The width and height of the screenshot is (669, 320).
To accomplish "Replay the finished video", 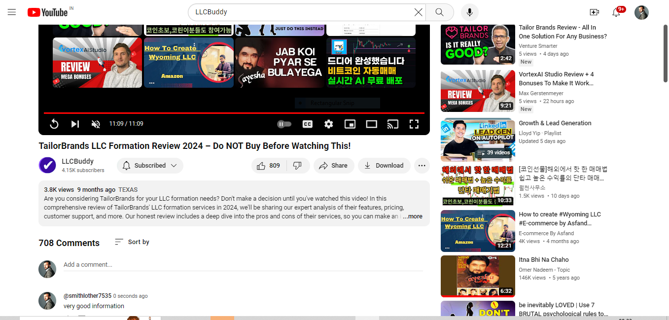I will tap(54, 124).
